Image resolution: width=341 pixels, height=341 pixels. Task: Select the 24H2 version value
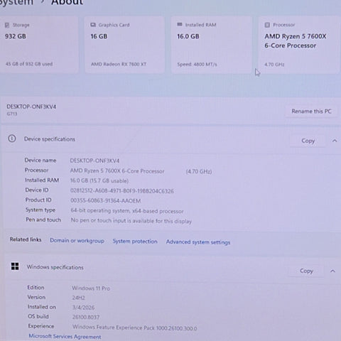click(x=78, y=298)
